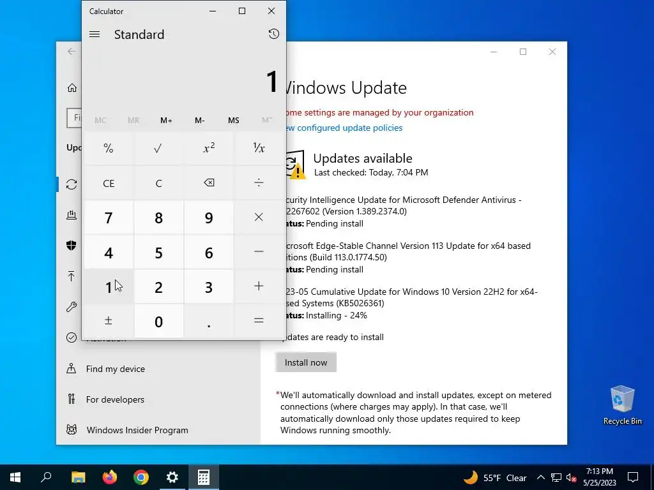Click the digit 3 key
Image resolution: width=654 pixels, height=490 pixels.
click(x=209, y=286)
